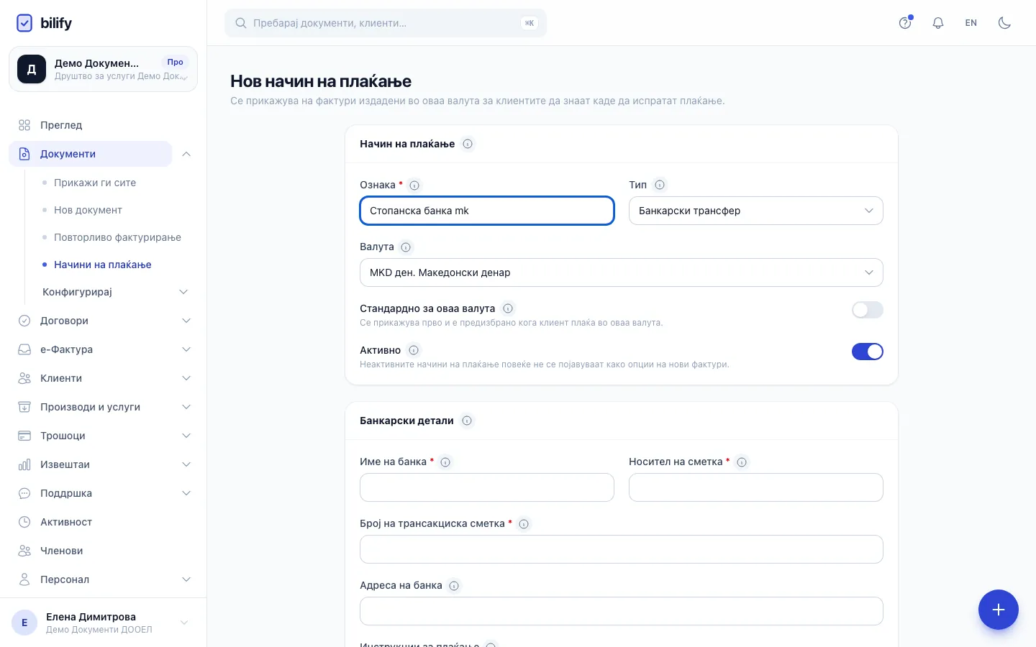The image size is (1036, 647).
Task: Click info icon beside Банкарски детали heading
Action: tap(467, 421)
